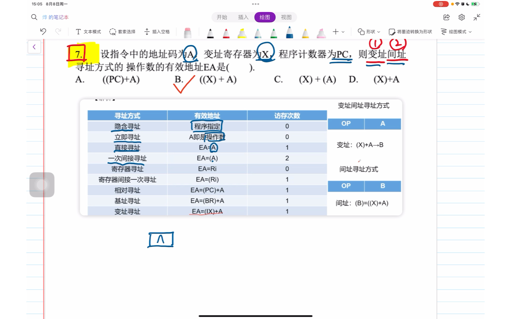Click the Wi-Fi status icon
Screen dimensions: 511x319
point(457,4)
